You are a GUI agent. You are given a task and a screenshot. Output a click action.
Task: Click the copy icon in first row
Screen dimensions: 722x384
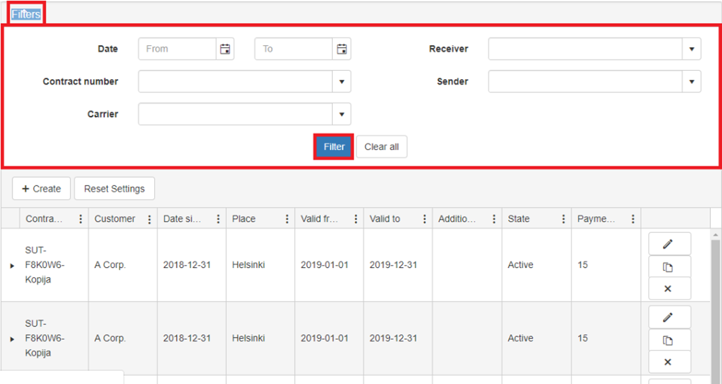pos(668,267)
